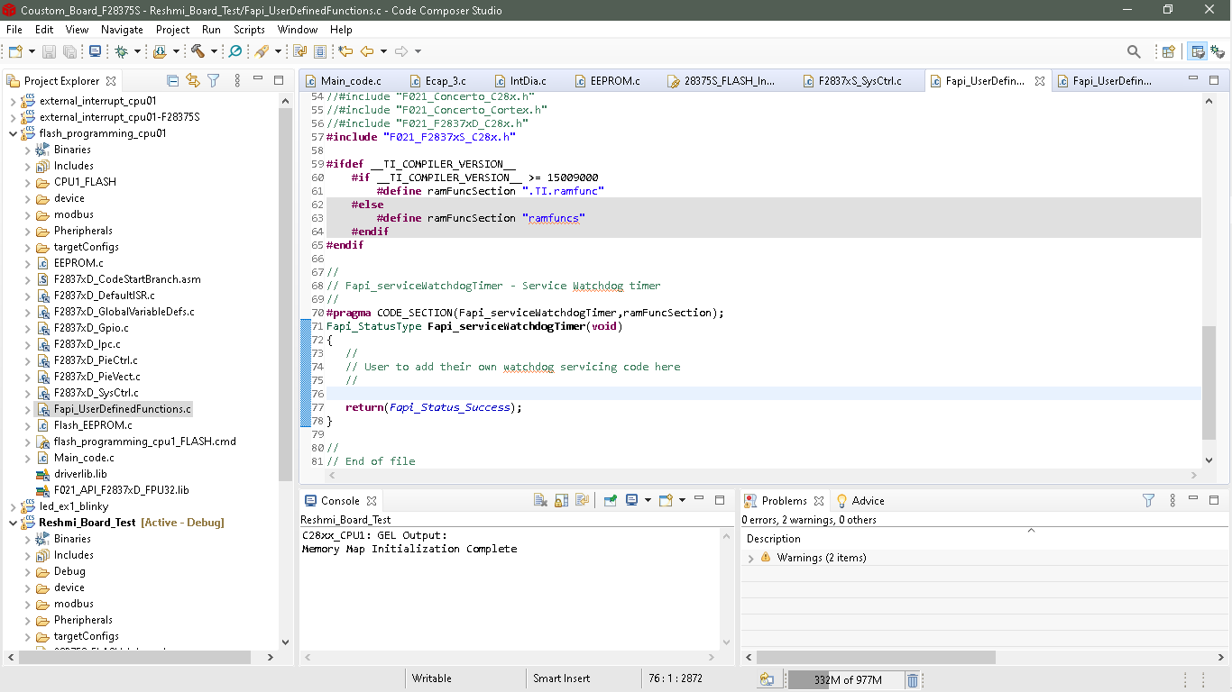The height and width of the screenshot is (692, 1232).
Task: Switch to the EEPROM.c editor tab
Action: click(x=614, y=81)
